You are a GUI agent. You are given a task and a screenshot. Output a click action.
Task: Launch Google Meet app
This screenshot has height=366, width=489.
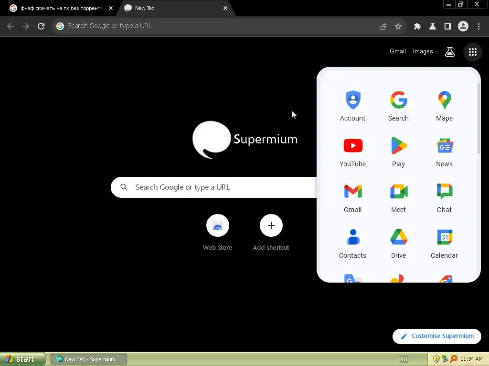pos(399,197)
